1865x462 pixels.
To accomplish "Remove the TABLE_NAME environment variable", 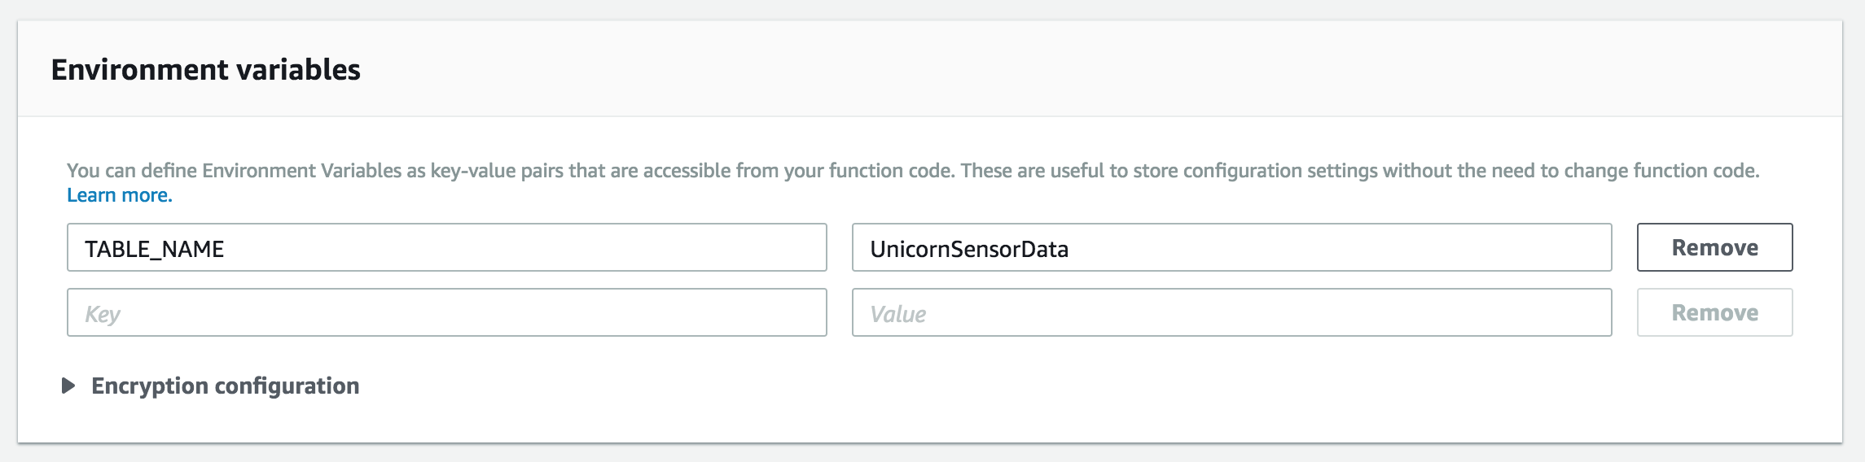I will [x=1714, y=247].
